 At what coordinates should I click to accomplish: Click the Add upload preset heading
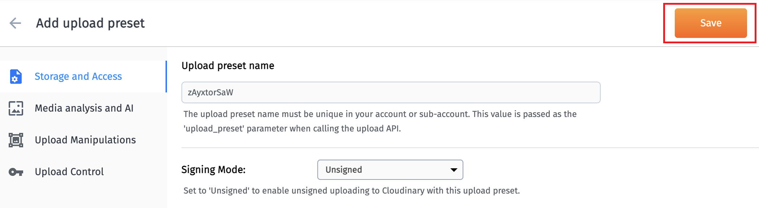click(90, 23)
